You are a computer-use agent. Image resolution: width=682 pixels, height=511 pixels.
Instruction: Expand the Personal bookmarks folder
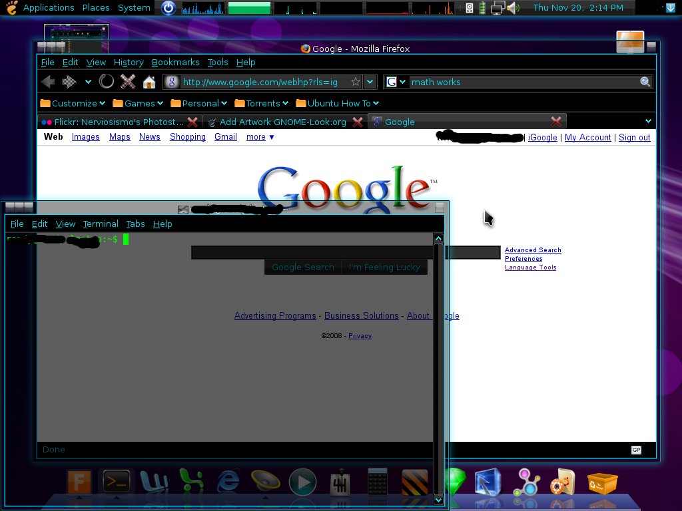[x=199, y=103]
